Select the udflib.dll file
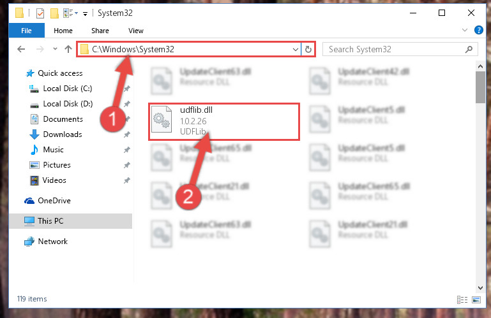This screenshot has height=318, width=491. click(x=224, y=122)
